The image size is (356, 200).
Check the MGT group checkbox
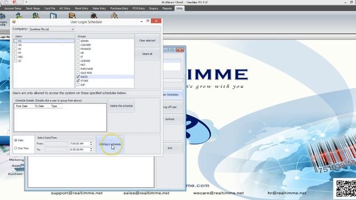point(78,64)
